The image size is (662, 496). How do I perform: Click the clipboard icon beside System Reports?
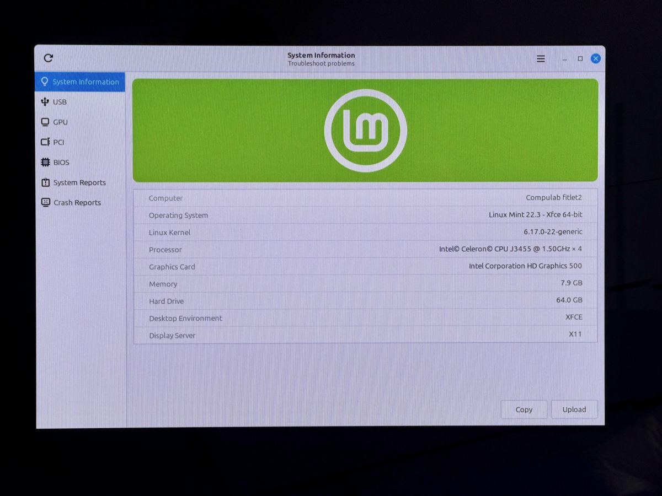click(45, 182)
